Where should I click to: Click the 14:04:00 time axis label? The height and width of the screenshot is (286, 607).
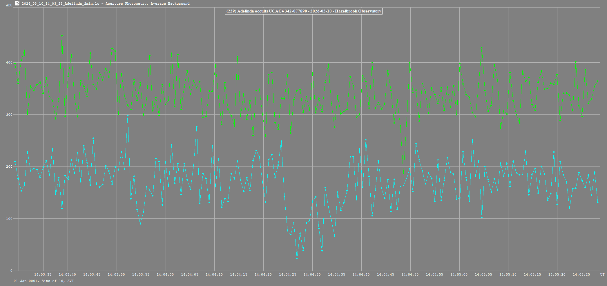click(165, 274)
